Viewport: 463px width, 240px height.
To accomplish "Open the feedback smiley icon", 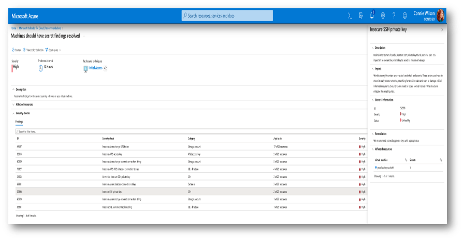I will click(404, 16).
